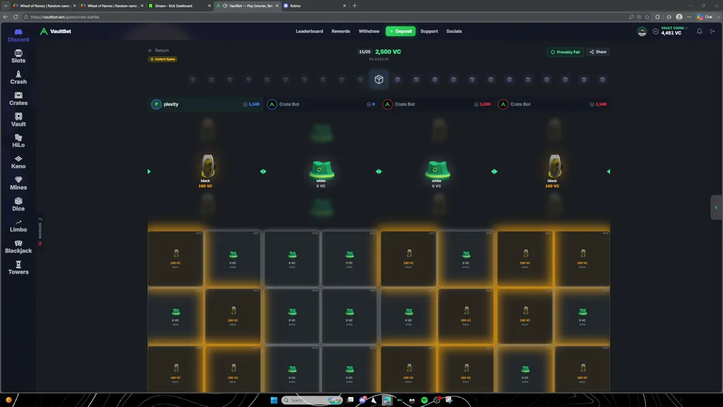Switch to the Stream - Kick Dashboard tab
Screen dimensions: 723x407
pos(179,6)
